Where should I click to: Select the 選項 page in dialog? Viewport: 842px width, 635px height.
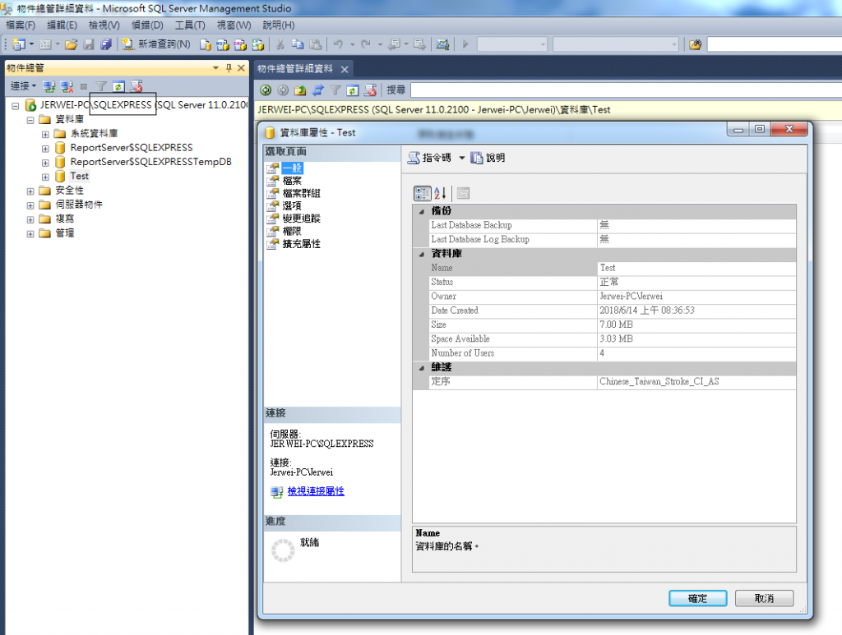[x=292, y=206]
